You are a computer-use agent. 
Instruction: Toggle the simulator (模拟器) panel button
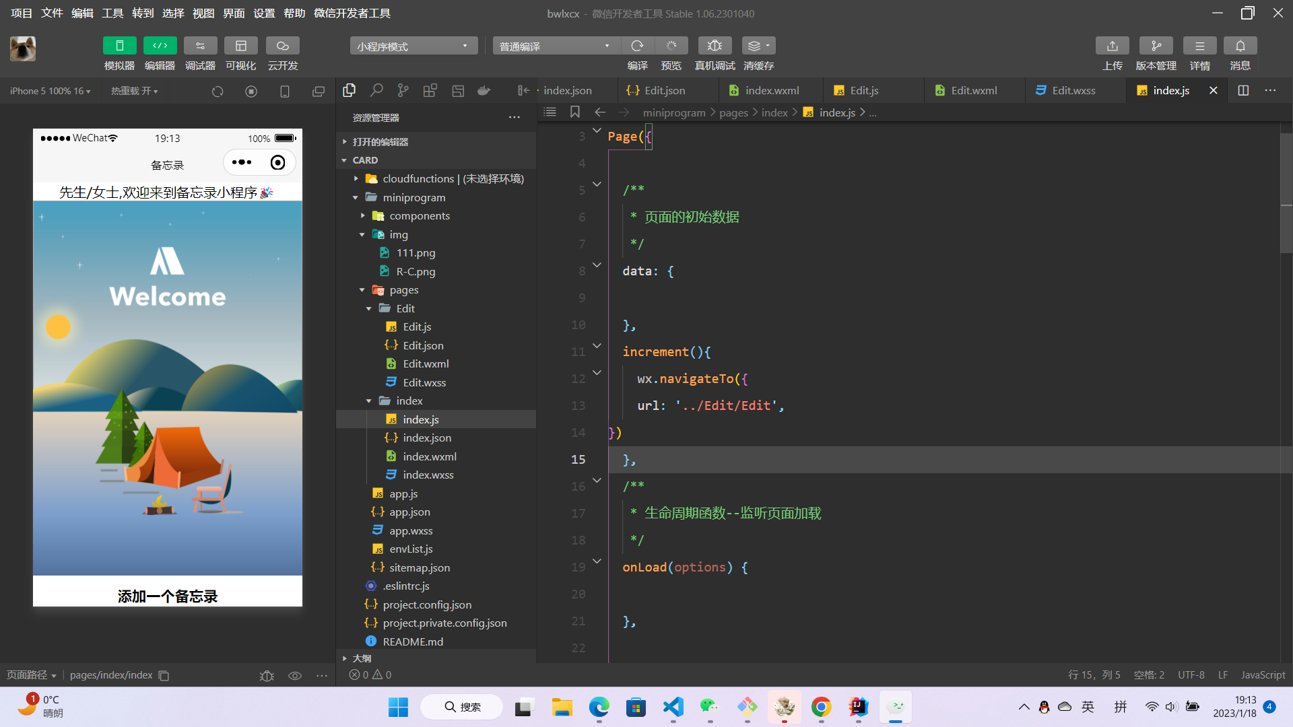click(119, 46)
